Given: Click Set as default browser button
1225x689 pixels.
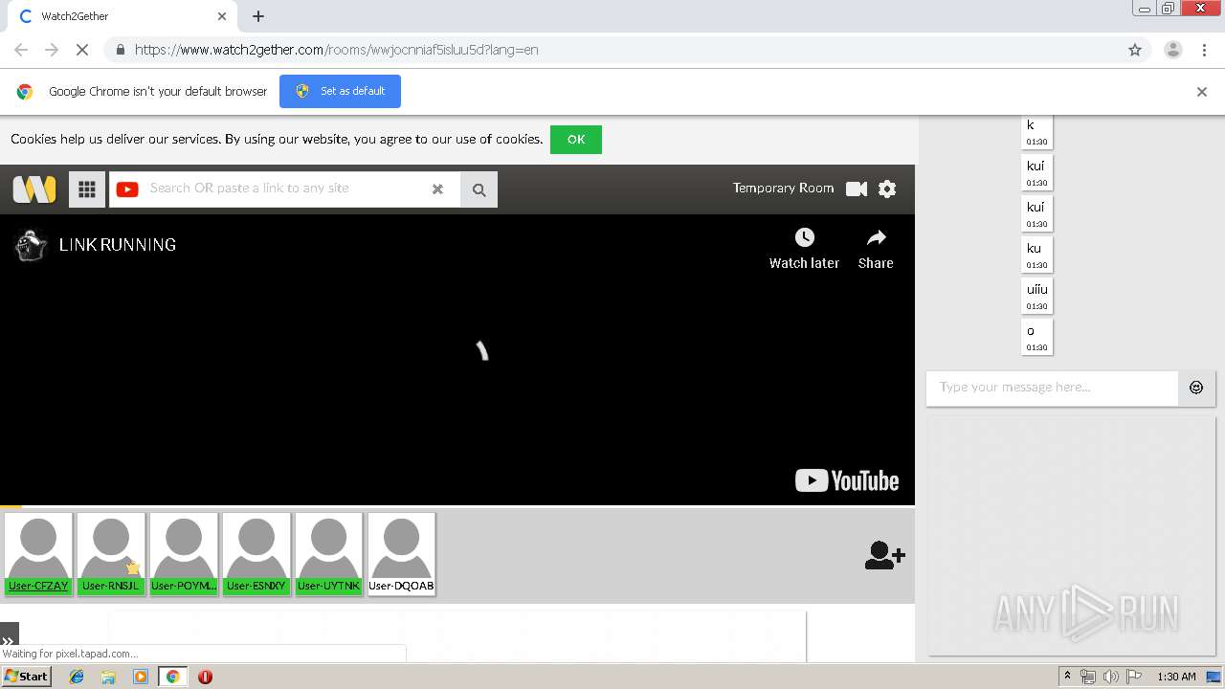Looking at the screenshot, I should [x=340, y=91].
